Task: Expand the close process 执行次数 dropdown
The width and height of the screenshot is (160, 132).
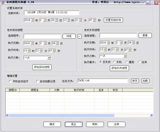Action: 125,56
